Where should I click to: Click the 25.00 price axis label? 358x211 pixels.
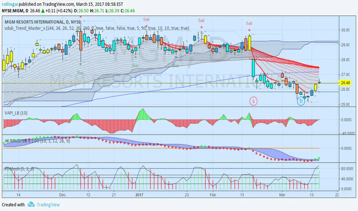(345, 104)
